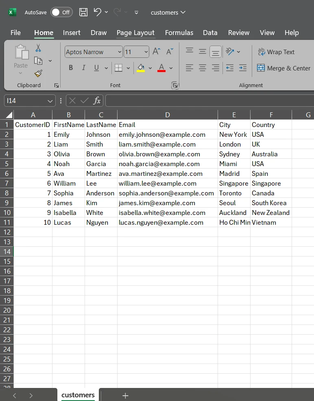Toggle Bold formatting
Screen dimensions: 314x401
[x=71, y=68]
